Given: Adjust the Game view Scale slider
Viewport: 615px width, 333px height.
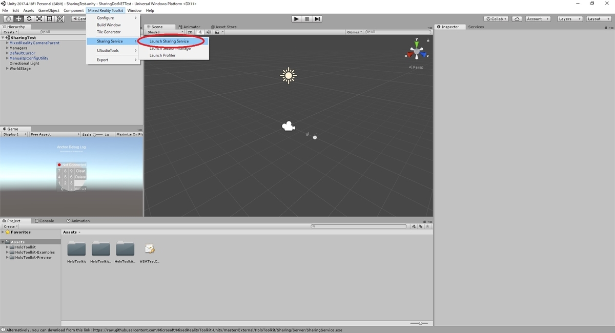Looking at the screenshot, I should [x=97, y=134].
